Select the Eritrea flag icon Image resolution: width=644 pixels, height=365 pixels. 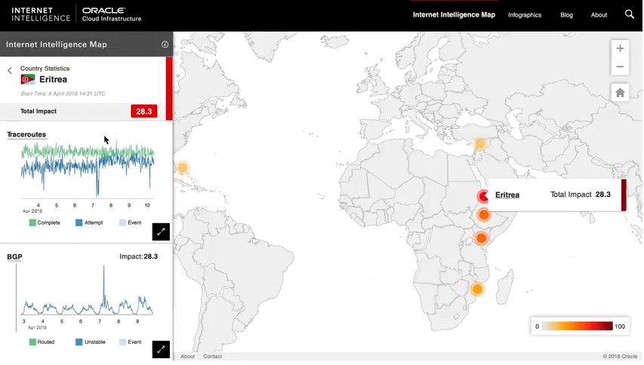pos(28,79)
